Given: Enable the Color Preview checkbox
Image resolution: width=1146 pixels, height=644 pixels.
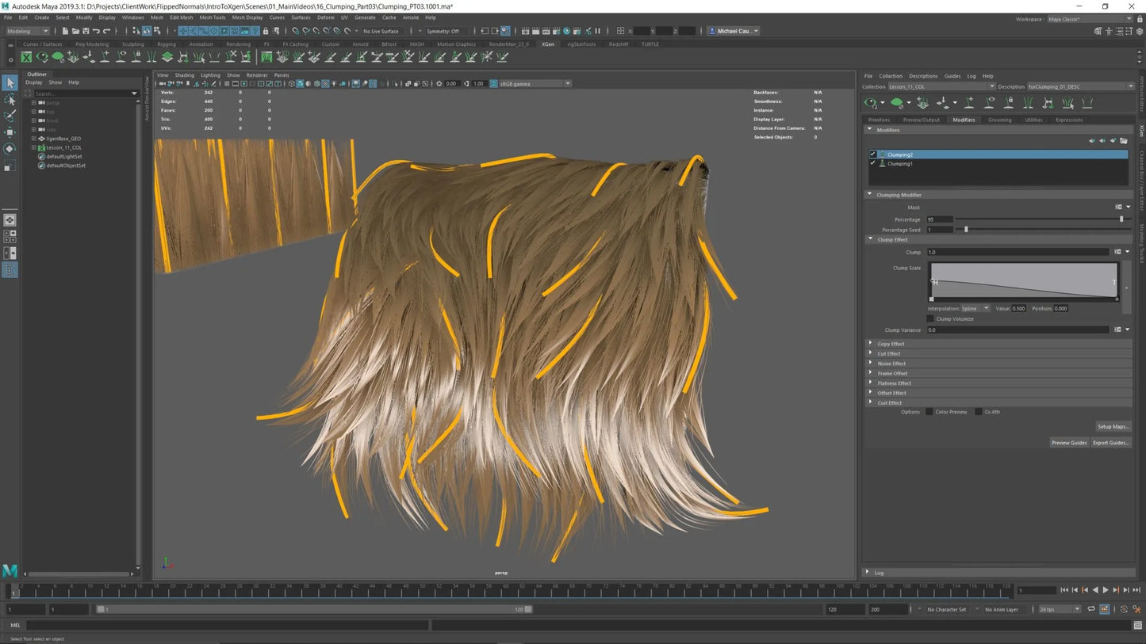Looking at the screenshot, I should click(929, 412).
